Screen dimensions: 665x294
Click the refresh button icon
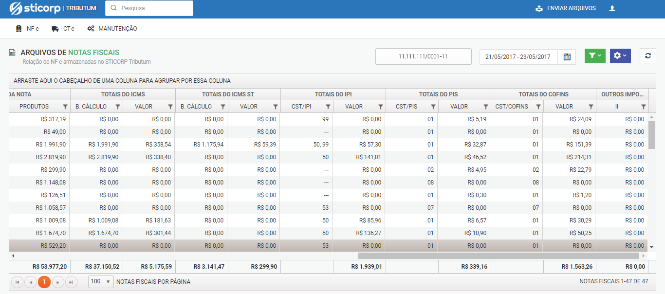(x=648, y=56)
